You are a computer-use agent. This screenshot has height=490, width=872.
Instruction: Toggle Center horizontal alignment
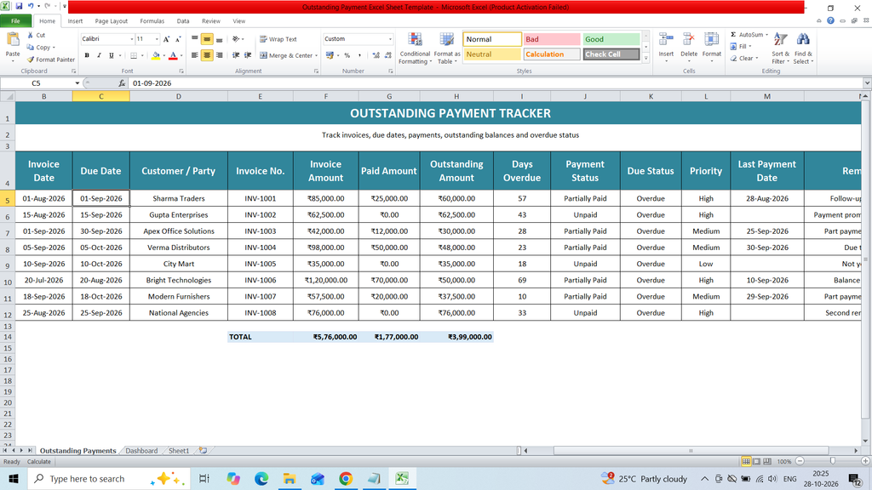[207, 55]
